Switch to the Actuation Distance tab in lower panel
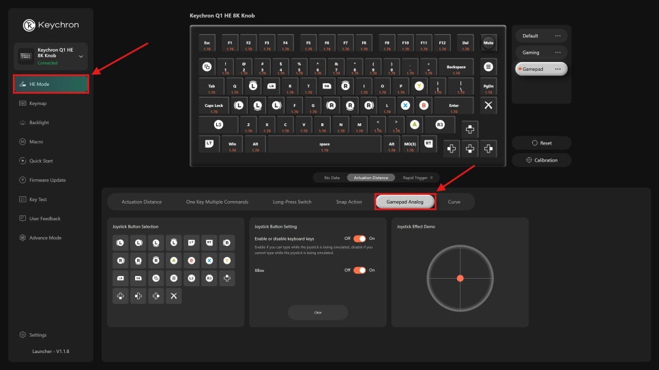 [142, 202]
